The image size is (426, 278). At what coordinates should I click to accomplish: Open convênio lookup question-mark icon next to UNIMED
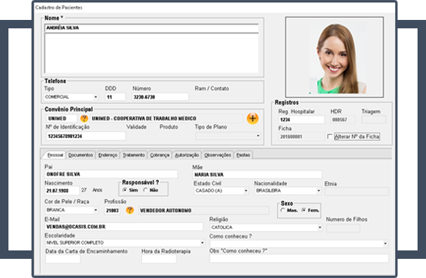coord(84,119)
